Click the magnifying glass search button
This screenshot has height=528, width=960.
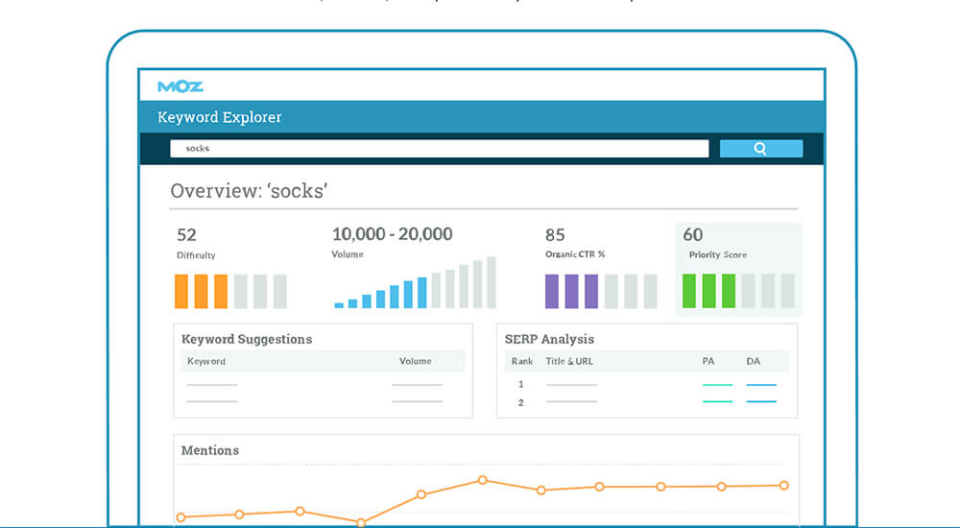click(x=761, y=148)
